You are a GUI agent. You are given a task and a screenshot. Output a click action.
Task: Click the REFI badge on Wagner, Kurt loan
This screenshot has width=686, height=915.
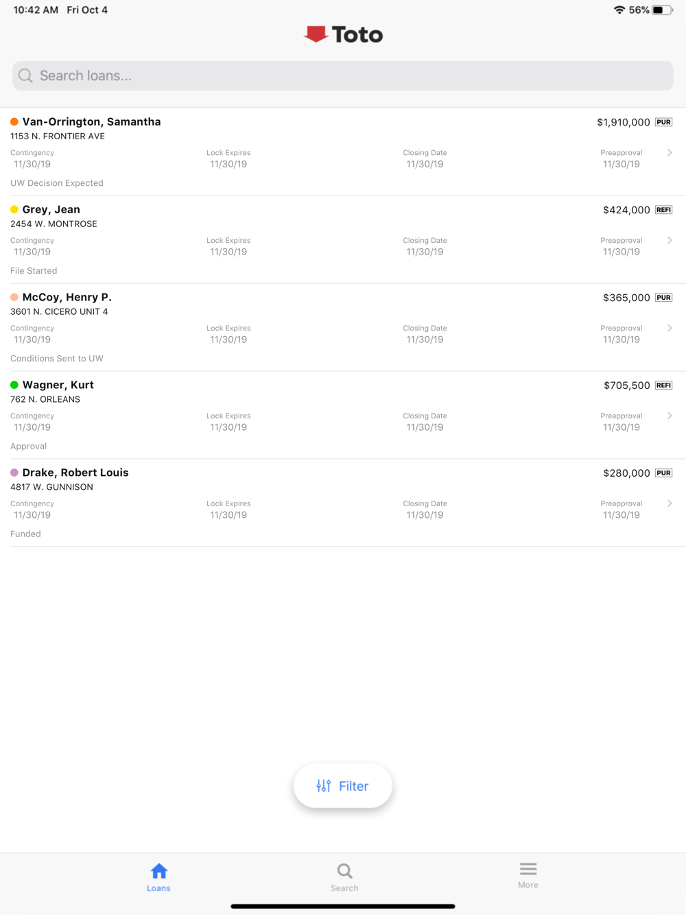[663, 385]
